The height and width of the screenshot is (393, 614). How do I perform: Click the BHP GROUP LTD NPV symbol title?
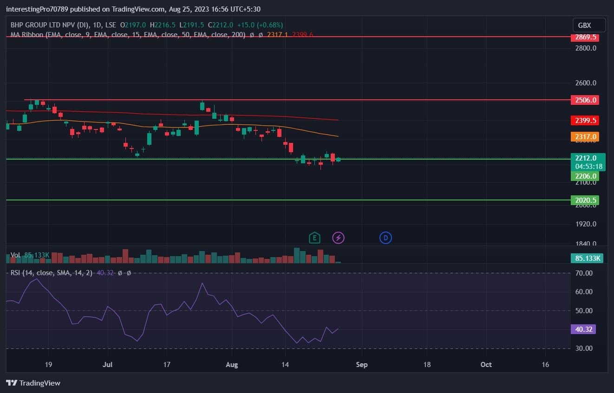click(50, 25)
